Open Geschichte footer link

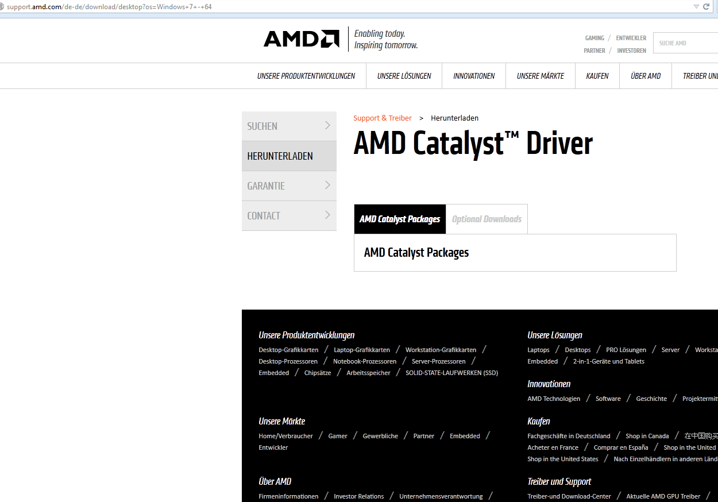coord(651,399)
